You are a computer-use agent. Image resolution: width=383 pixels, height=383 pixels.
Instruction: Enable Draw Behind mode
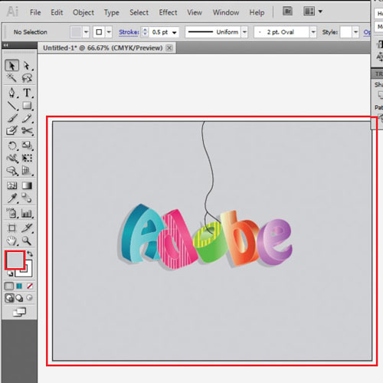pos(19,298)
